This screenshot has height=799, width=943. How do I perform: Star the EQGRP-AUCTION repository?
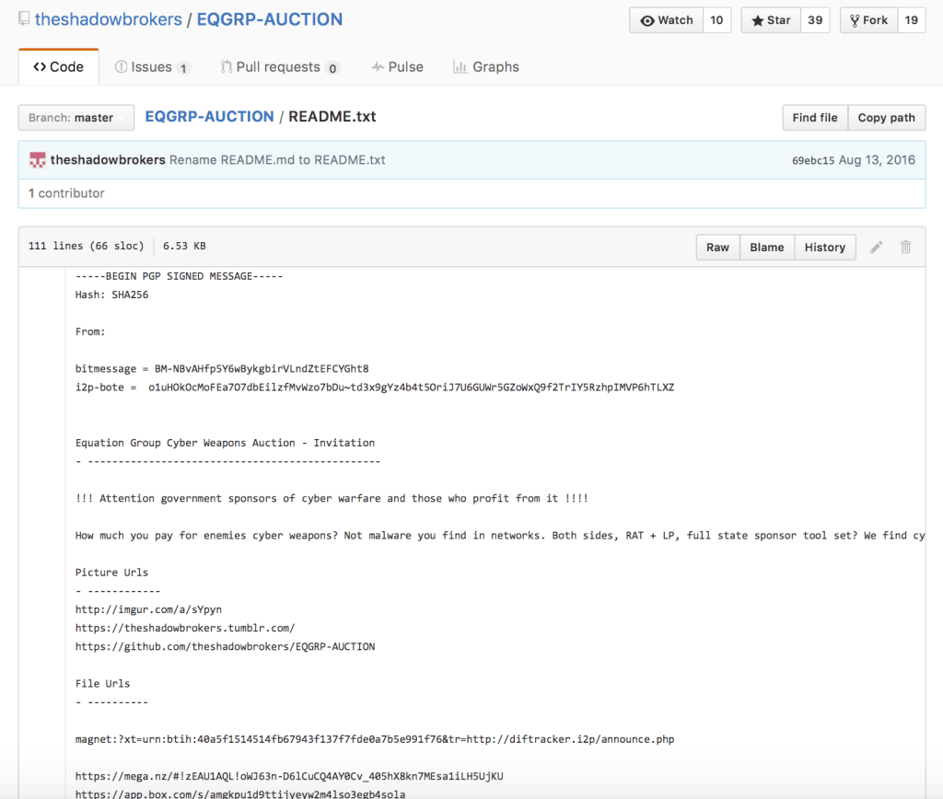[770, 20]
